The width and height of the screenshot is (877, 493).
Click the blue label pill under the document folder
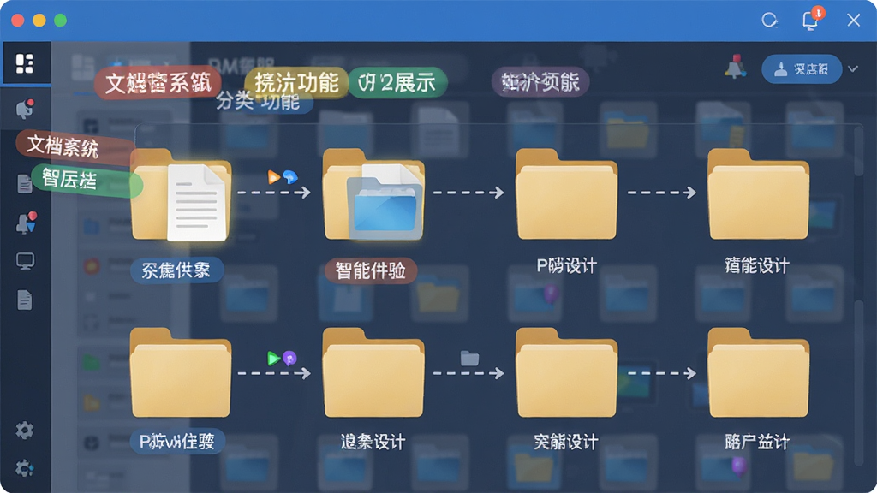tap(176, 270)
